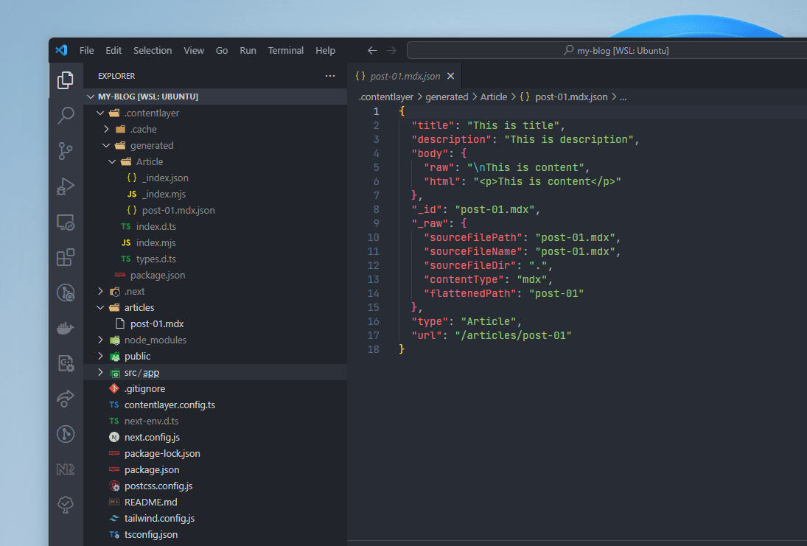Viewport: 807px width, 546px height.
Task: Collapse the MY-BLOG workspace root section
Action: click(x=215, y=97)
